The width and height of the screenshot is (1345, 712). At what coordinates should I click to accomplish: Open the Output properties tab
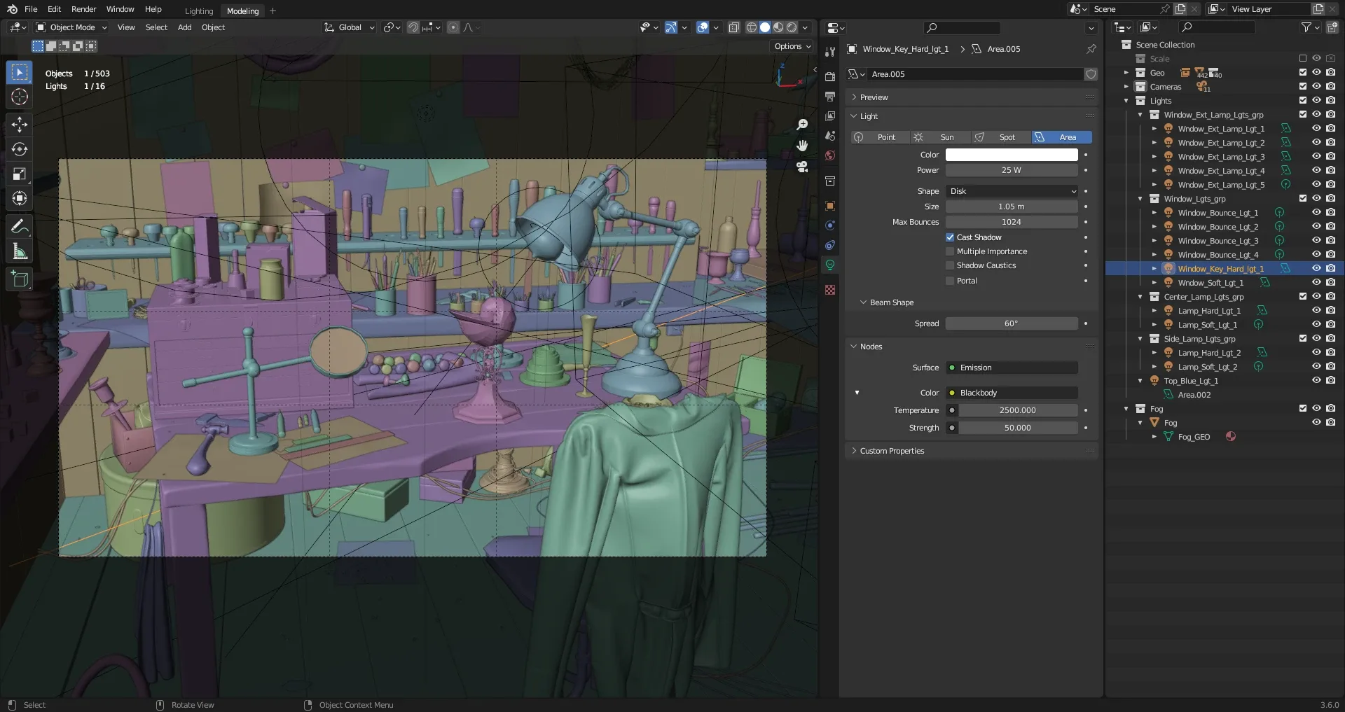coord(830,96)
